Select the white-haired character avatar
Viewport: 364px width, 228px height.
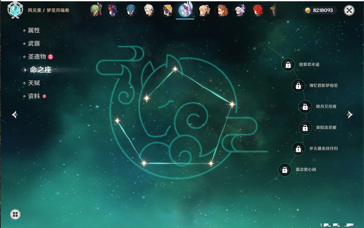[x=149, y=10]
